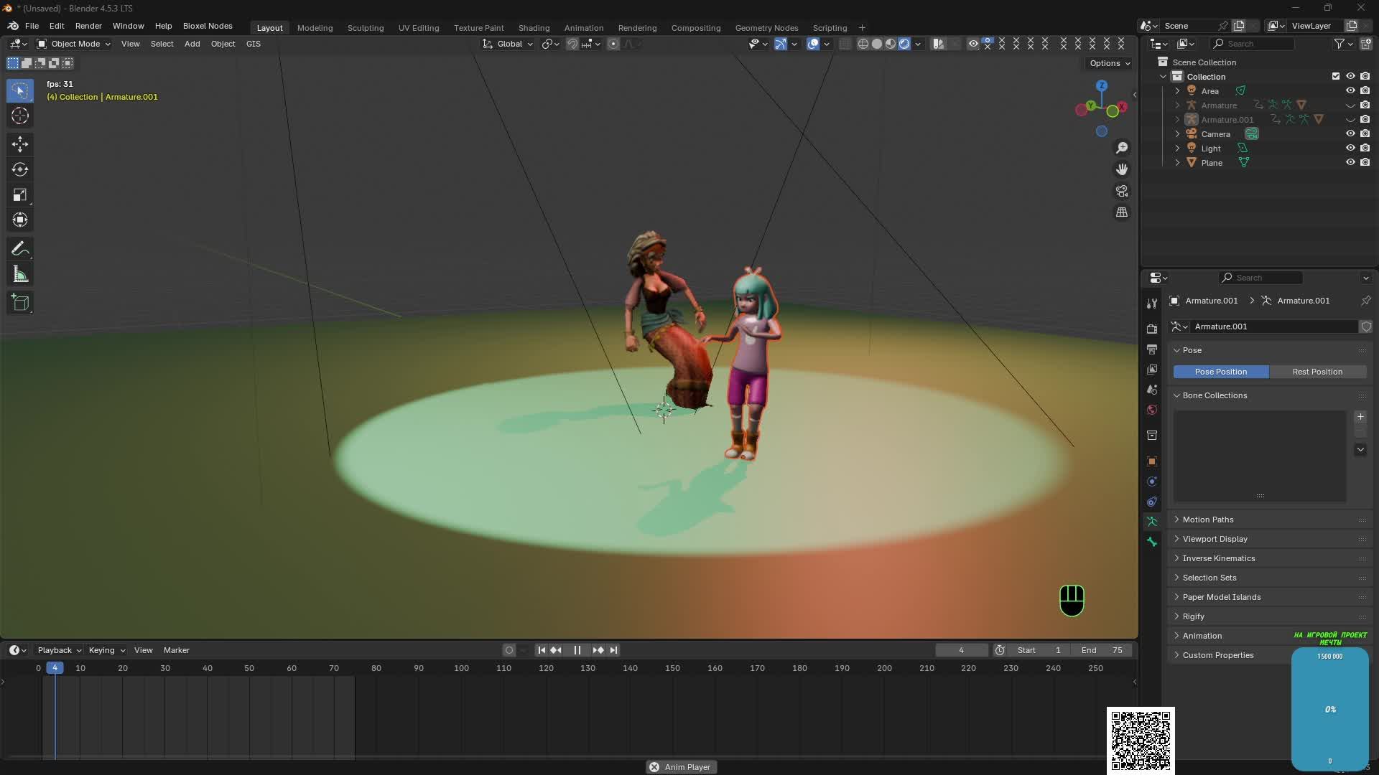Enable toggle X-Ray in the header

tap(845, 43)
